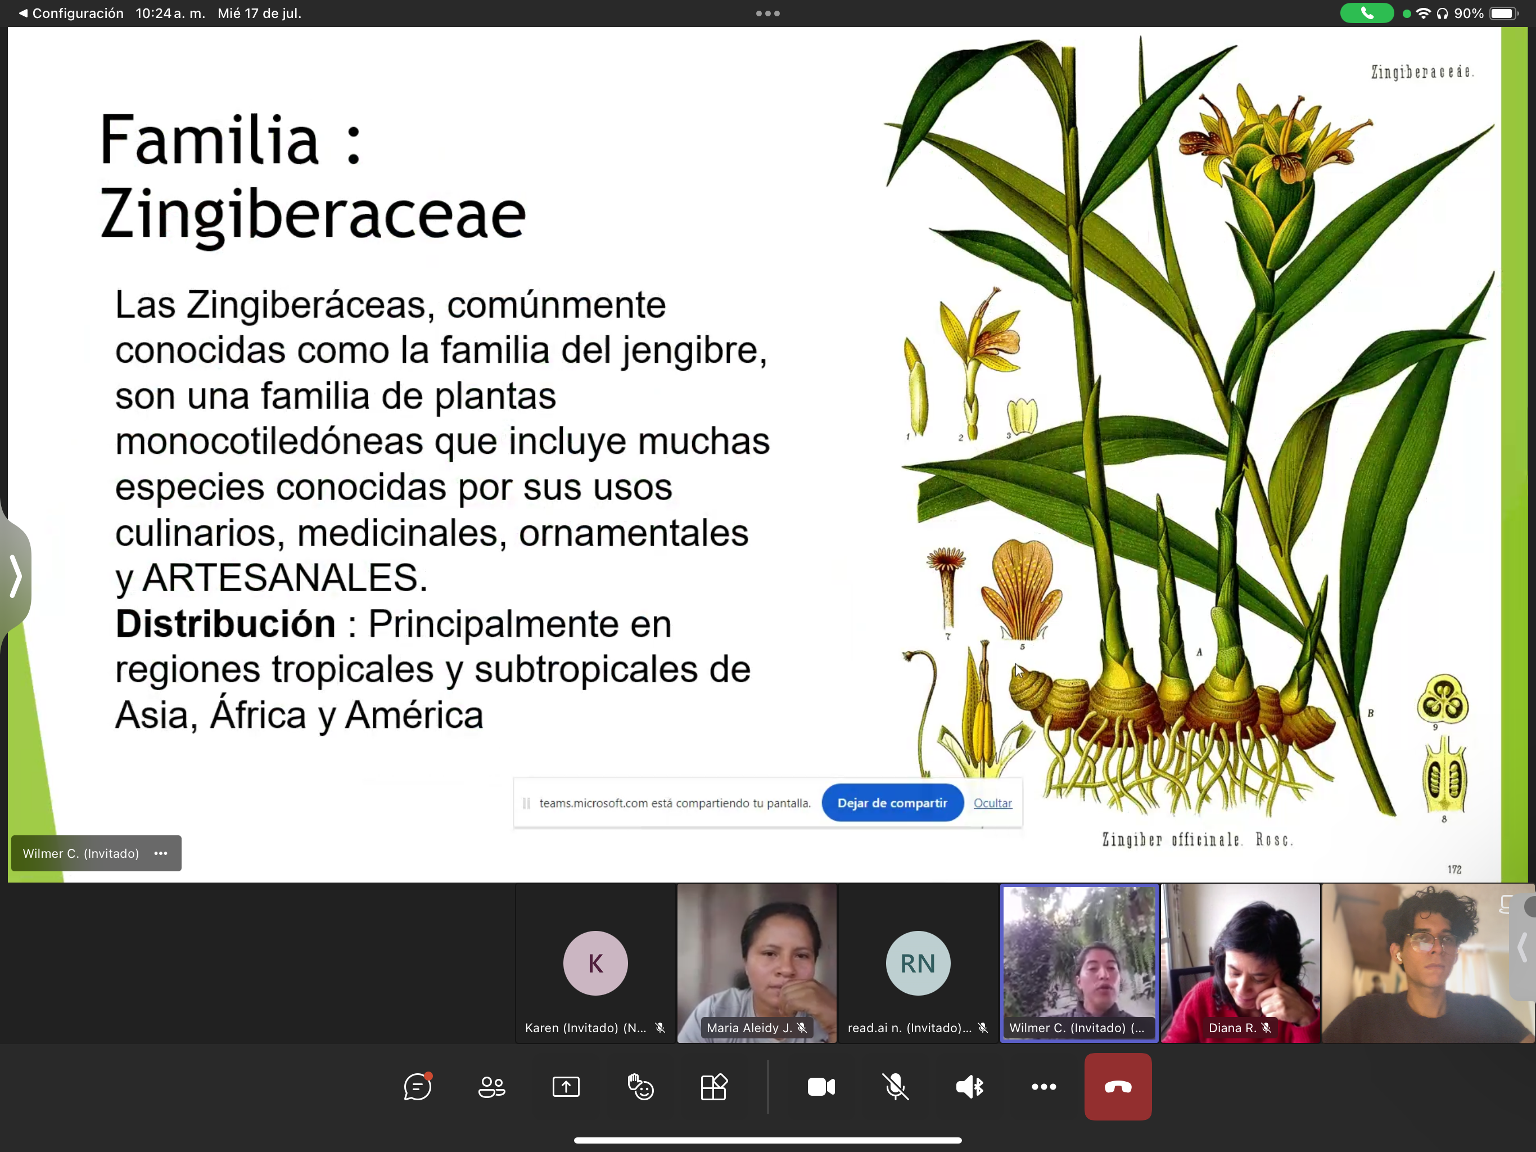This screenshot has width=1536, height=1152.
Task: Select Maria Aleidy J. video thumbnail
Action: coord(756,962)
